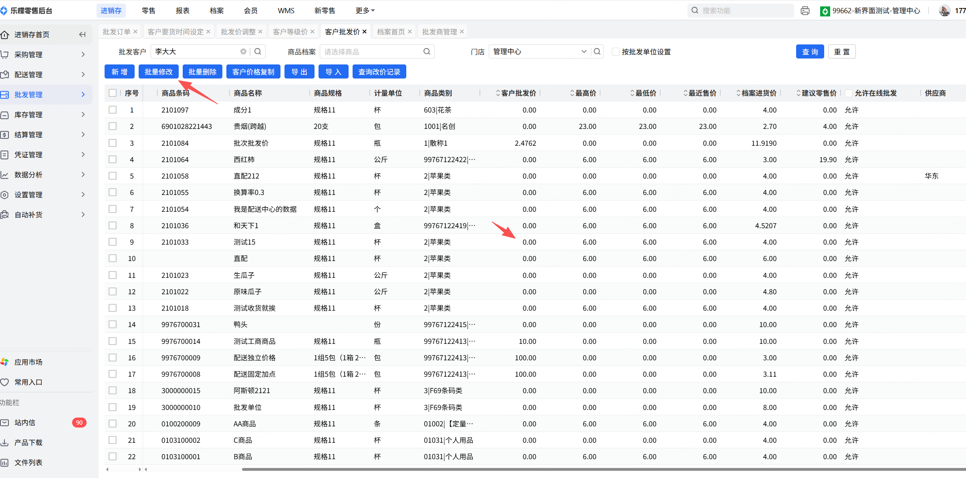The width and height of the screenshot is (966, 478).
Task: Collapse sidebar with the arrow icon
Action: click(x=82, y=34)
